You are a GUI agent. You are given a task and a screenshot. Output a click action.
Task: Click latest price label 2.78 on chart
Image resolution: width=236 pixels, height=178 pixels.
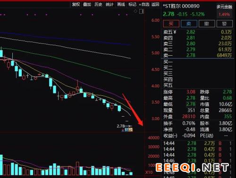point(121,126)
